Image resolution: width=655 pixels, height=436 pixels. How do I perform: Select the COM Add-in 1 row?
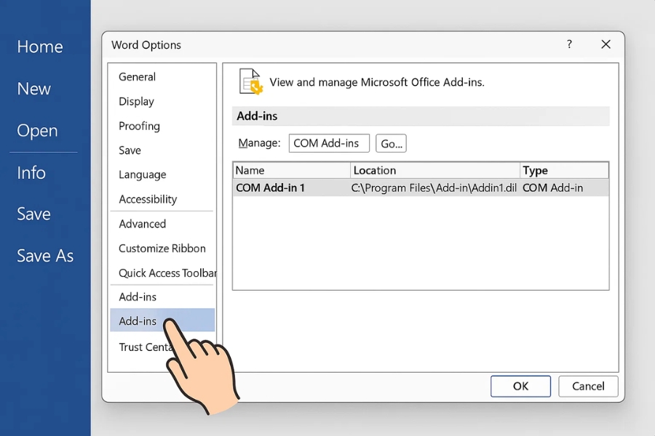pos(420,187)
